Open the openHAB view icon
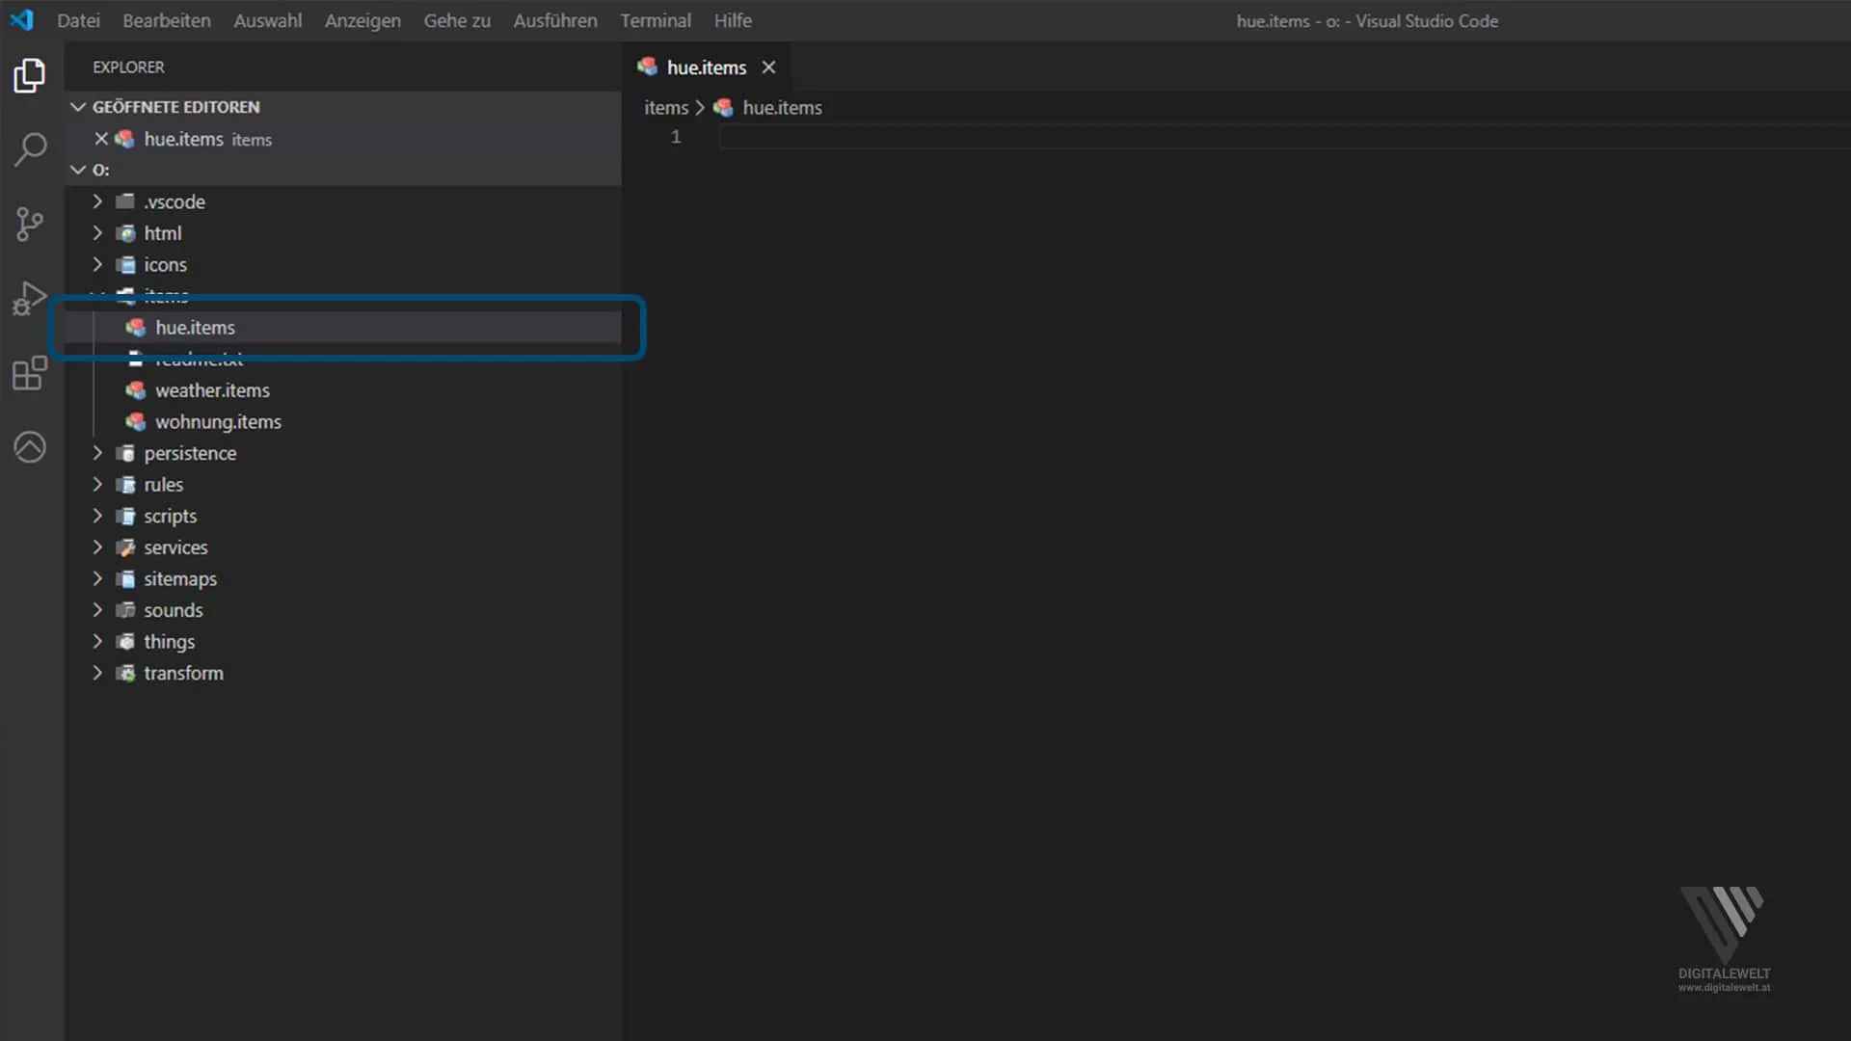 tap(30, 447)
